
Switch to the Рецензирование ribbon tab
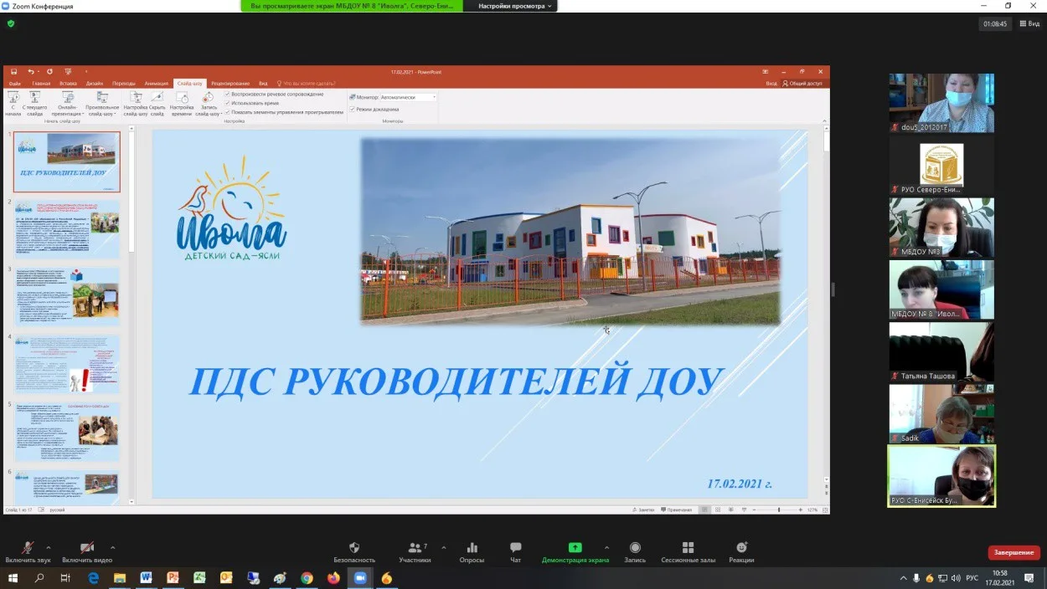tap(232, 83)
